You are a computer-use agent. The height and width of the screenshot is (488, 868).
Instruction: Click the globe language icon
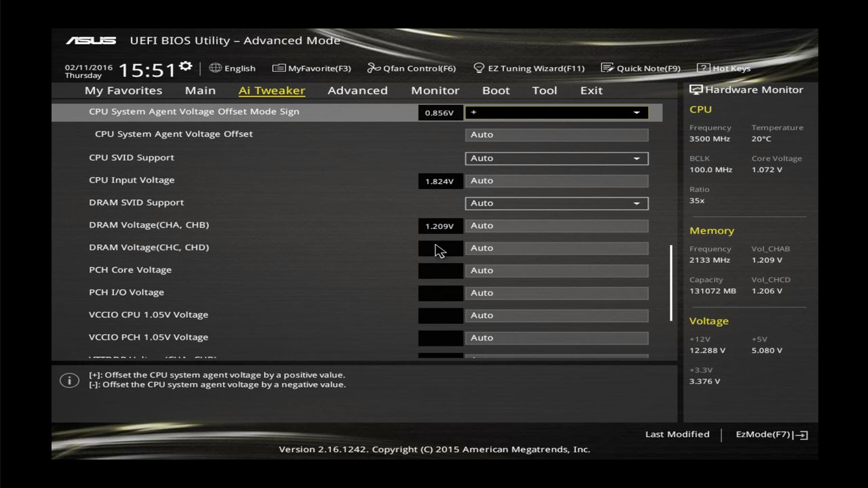click(216, 68)
